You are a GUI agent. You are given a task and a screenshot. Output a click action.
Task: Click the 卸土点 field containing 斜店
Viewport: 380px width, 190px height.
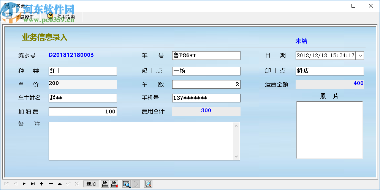pyautogui.click(x=330, y=71)
